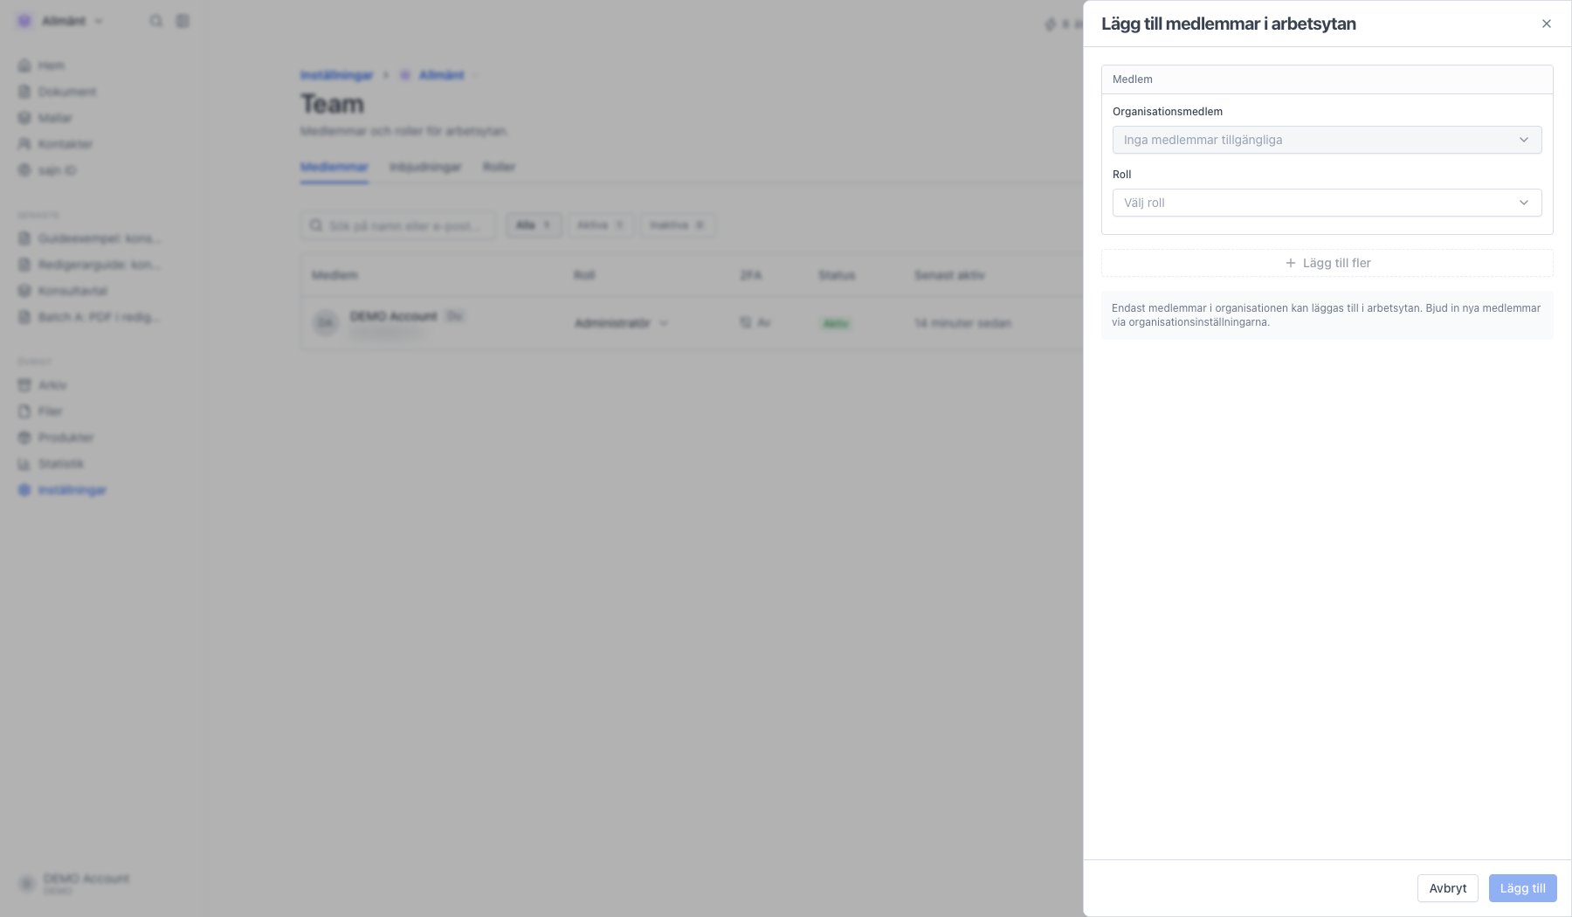
Task: Open the Allmänt workspace switcher in sidebar
Action: pos(60,21)
